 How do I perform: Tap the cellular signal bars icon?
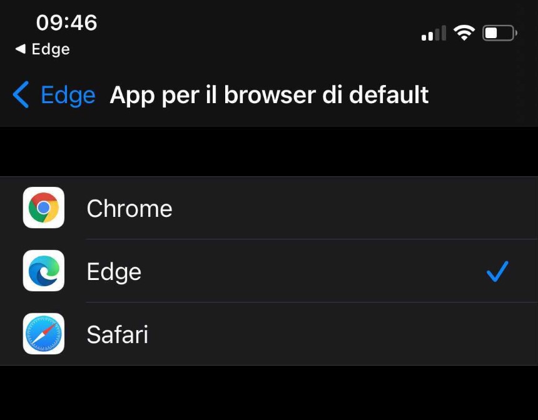(434, 33)
